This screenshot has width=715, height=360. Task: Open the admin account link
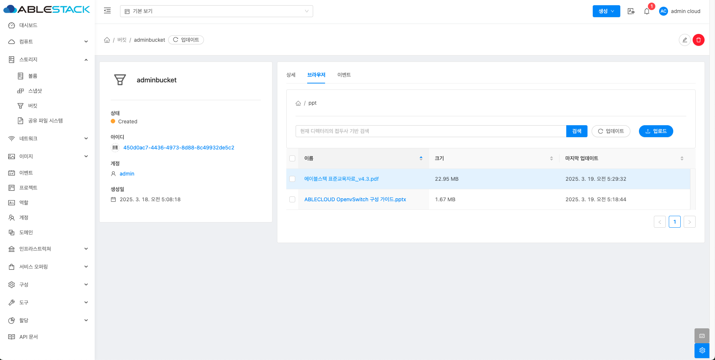tap(127, 174)
